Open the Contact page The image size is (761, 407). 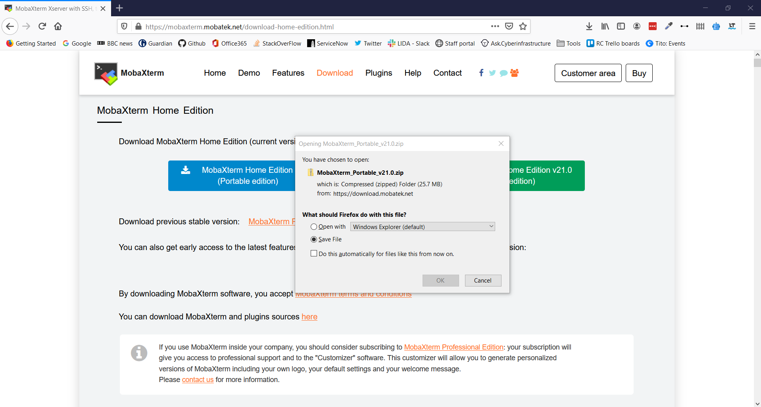coord(448,73)
